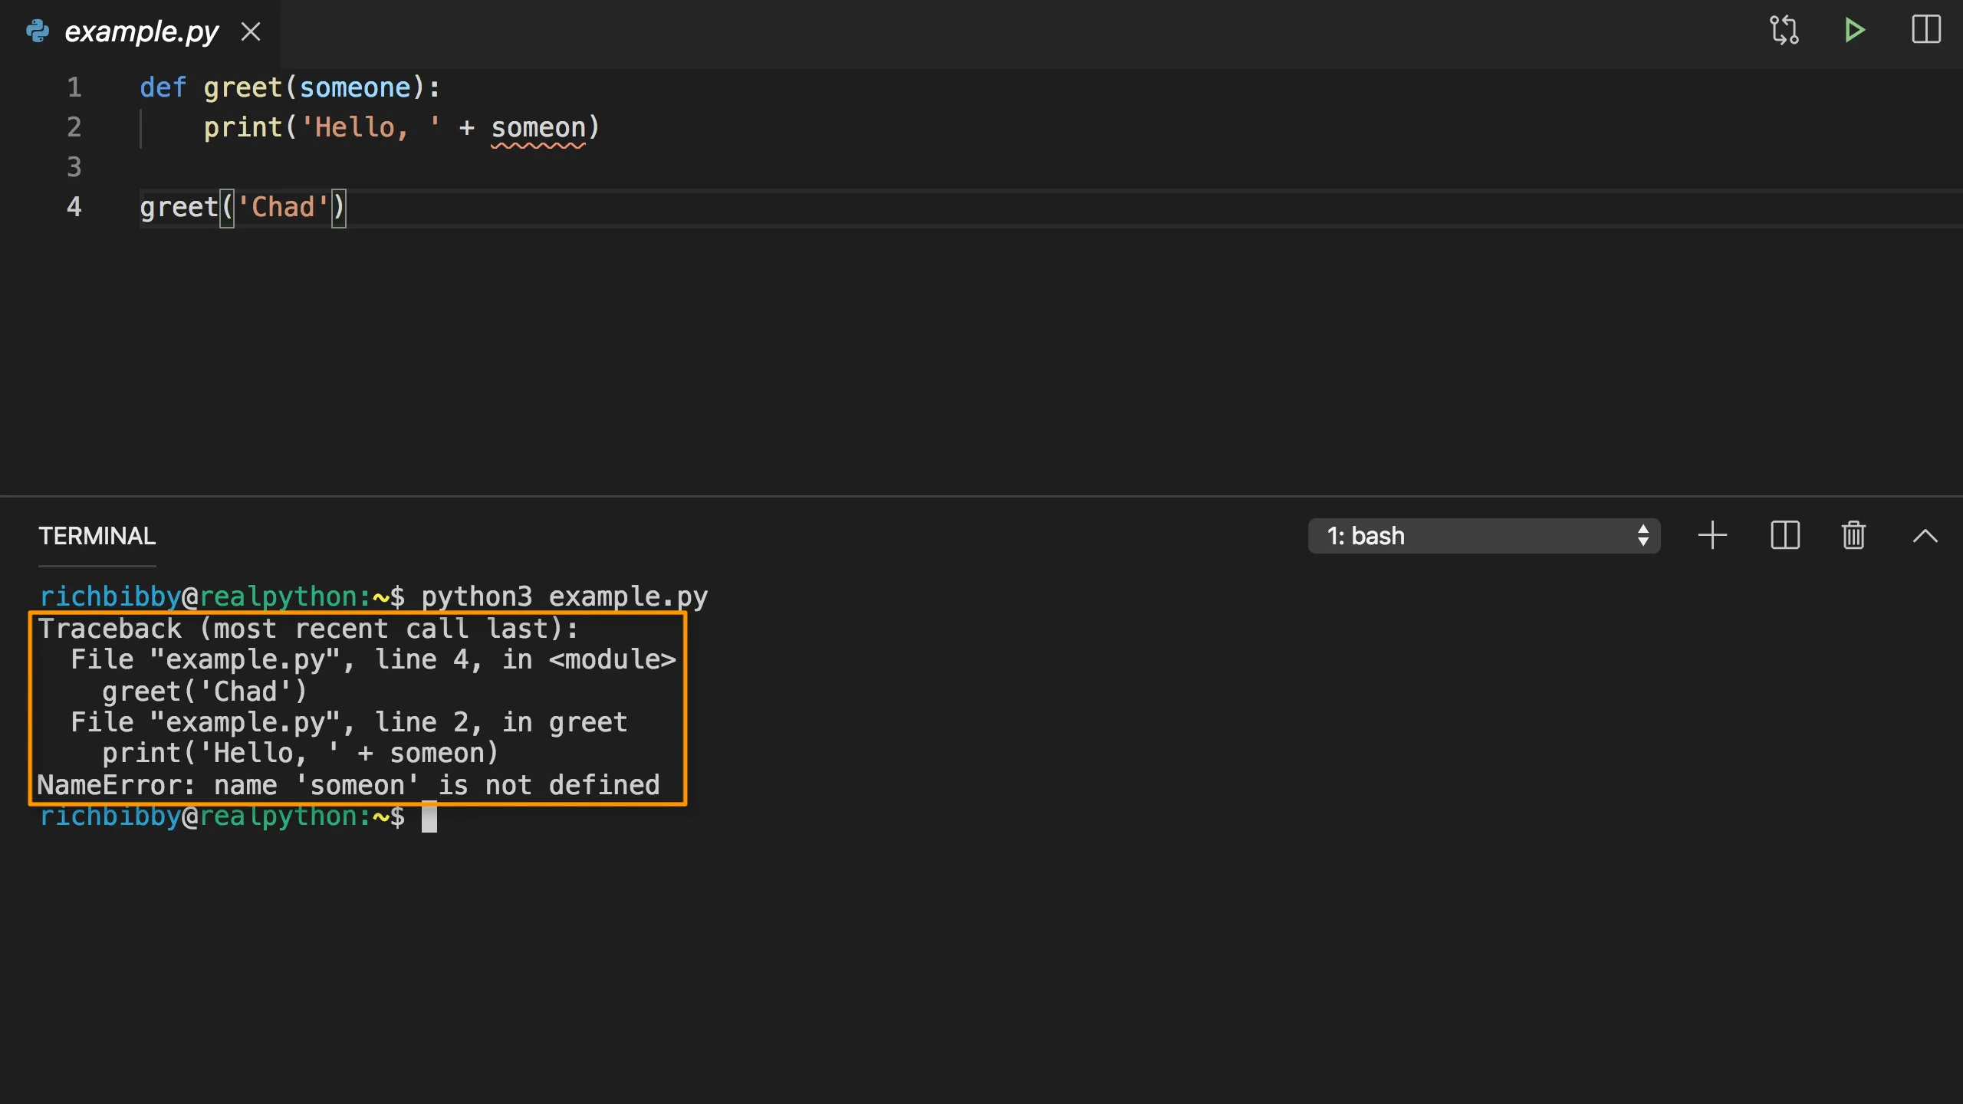
Task: Switch to the TERMINAL panel tab
Action: (x=97, y=535)
